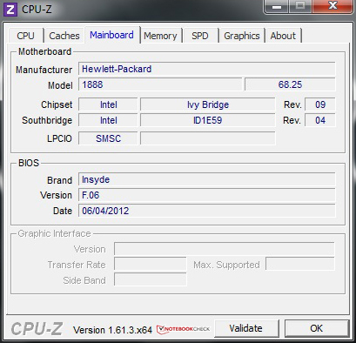Show the About tab
Screen dimensions: 356x343
click(x=283, y=36)
